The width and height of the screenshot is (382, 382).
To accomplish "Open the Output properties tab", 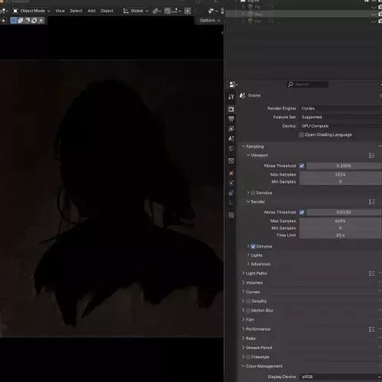I will coord(231,118).
